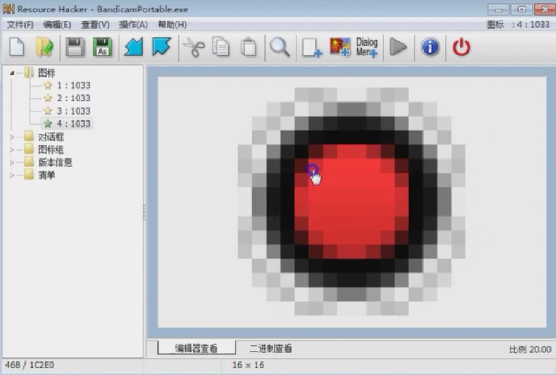Select icon resource 2 : 1033
The image size is (556, 375).
point(73,98)
